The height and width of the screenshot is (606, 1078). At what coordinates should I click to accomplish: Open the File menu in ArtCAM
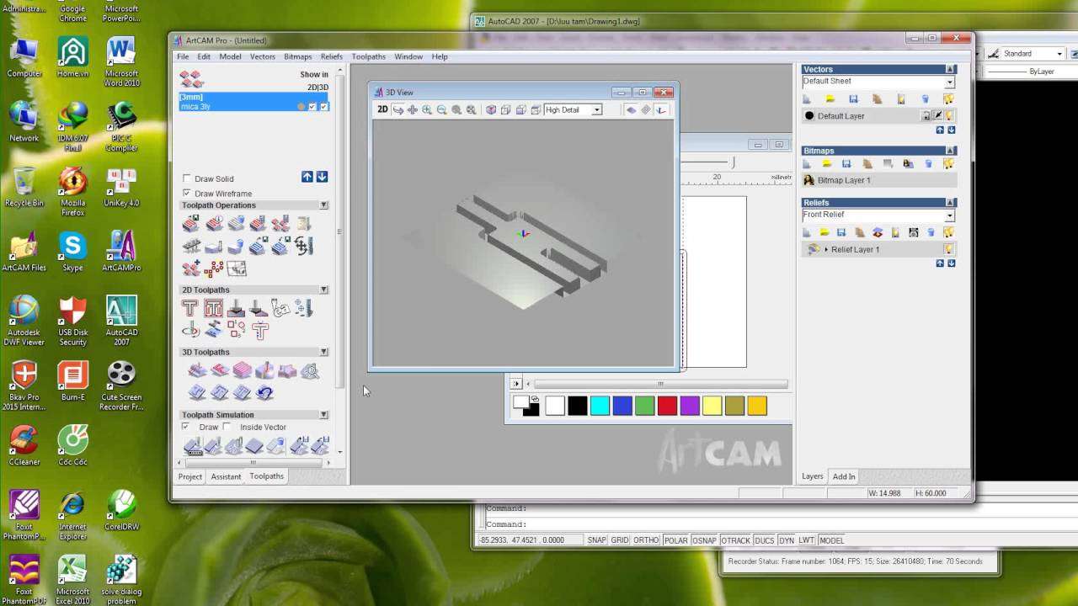183,56
